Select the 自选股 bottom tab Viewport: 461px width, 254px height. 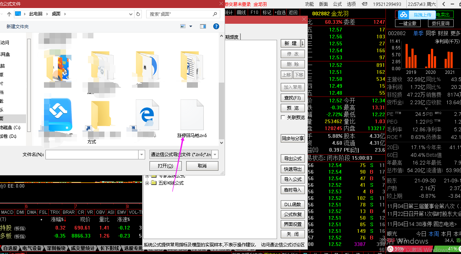(10, 249)
